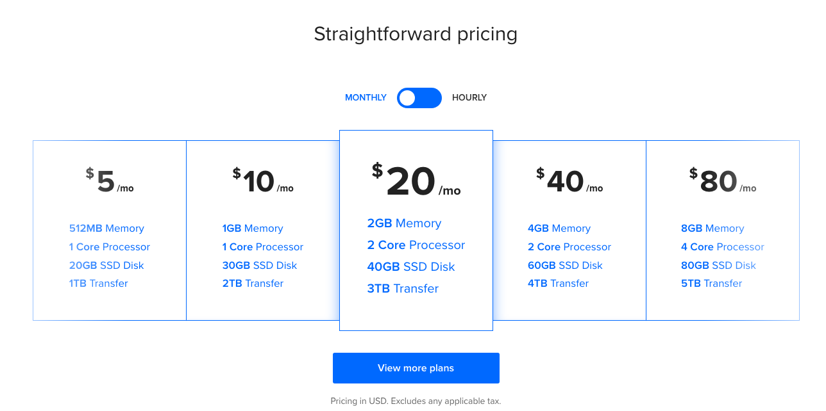Select the MONTHLY billing label
The height and width of the screenshot is (411, 826).
pos(366,98)
